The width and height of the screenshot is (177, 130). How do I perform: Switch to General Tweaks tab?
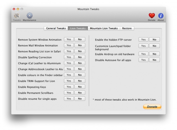click(56, 28)
